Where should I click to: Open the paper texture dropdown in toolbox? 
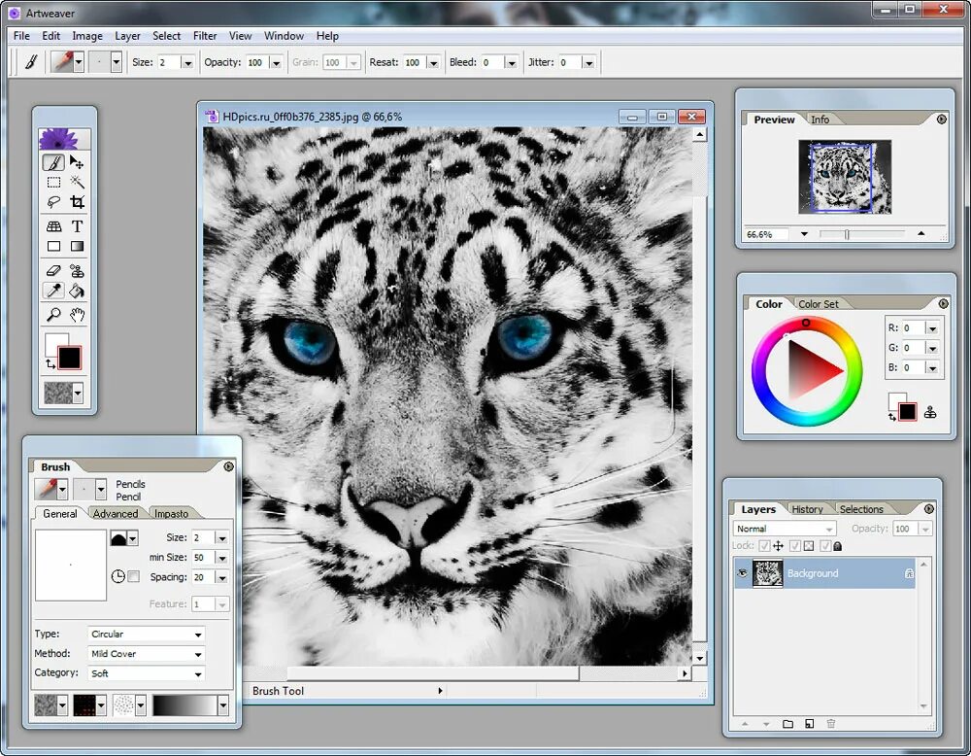click(78, 393)
